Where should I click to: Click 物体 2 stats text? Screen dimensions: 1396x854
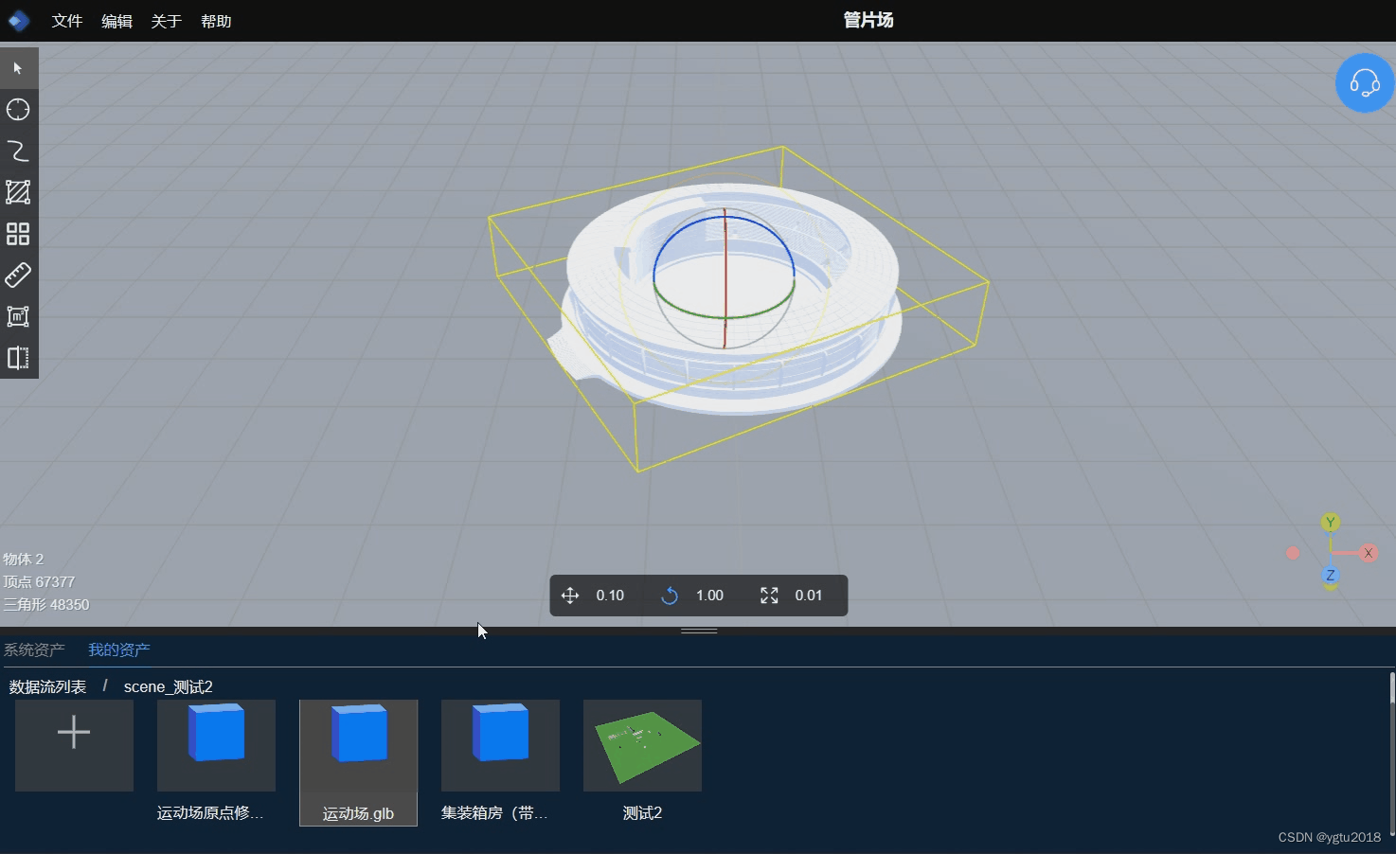24,560
